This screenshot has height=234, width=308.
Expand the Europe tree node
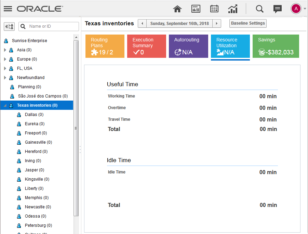[5, 59]
